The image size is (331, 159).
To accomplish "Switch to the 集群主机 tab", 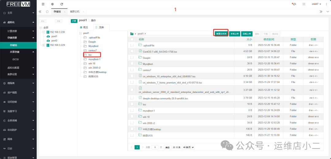I will point(75,12).
